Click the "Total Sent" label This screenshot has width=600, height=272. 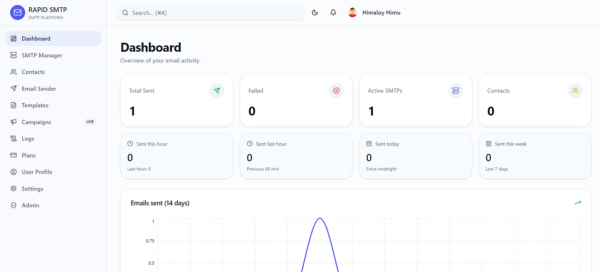141,91
